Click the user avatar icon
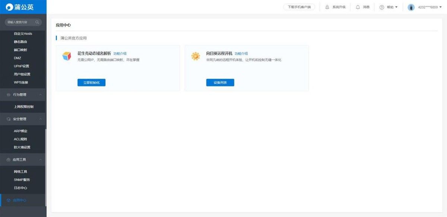 click(x=411, y=7)
